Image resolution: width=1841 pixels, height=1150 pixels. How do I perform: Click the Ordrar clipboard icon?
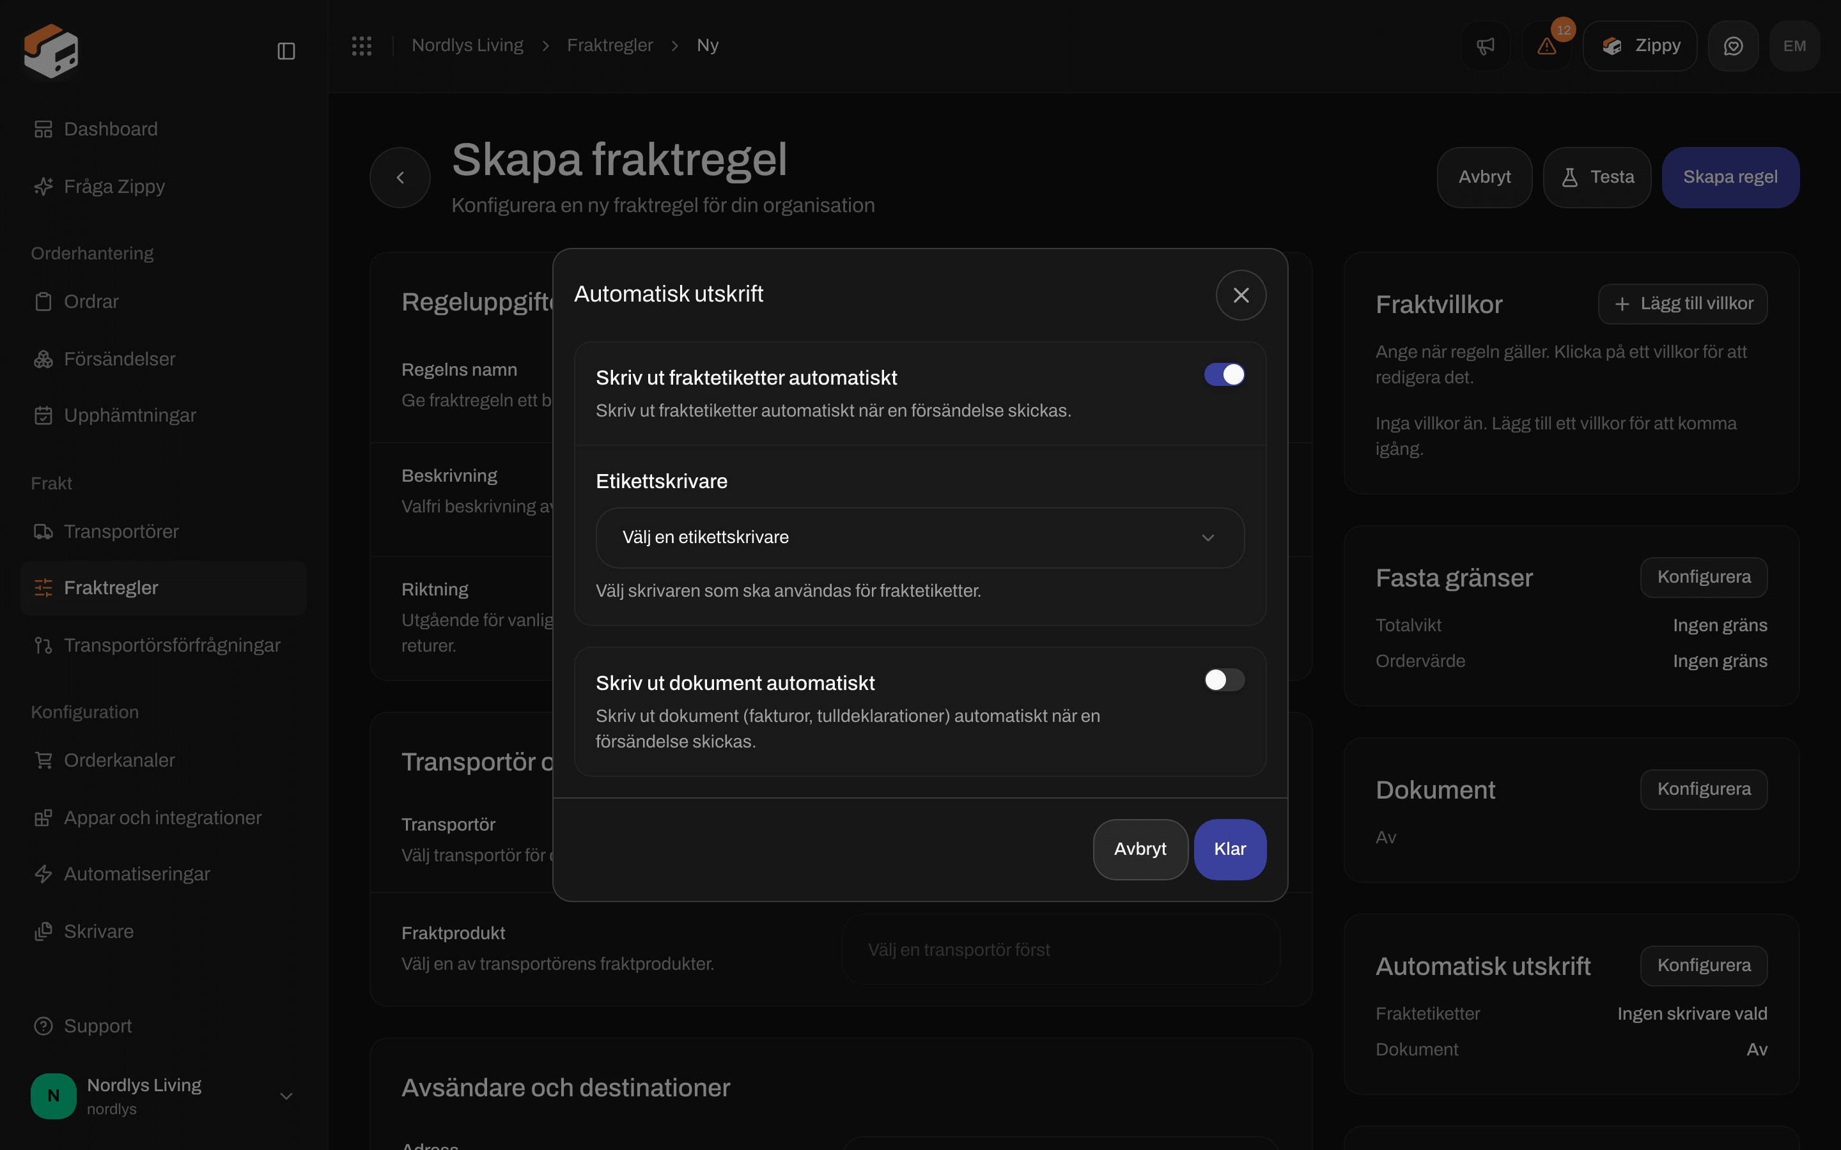(43, 302)
